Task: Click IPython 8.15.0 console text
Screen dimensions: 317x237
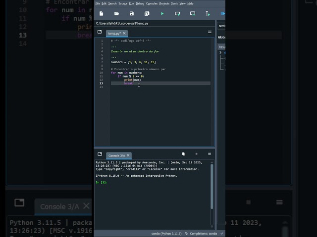Action: click(136, 176)
